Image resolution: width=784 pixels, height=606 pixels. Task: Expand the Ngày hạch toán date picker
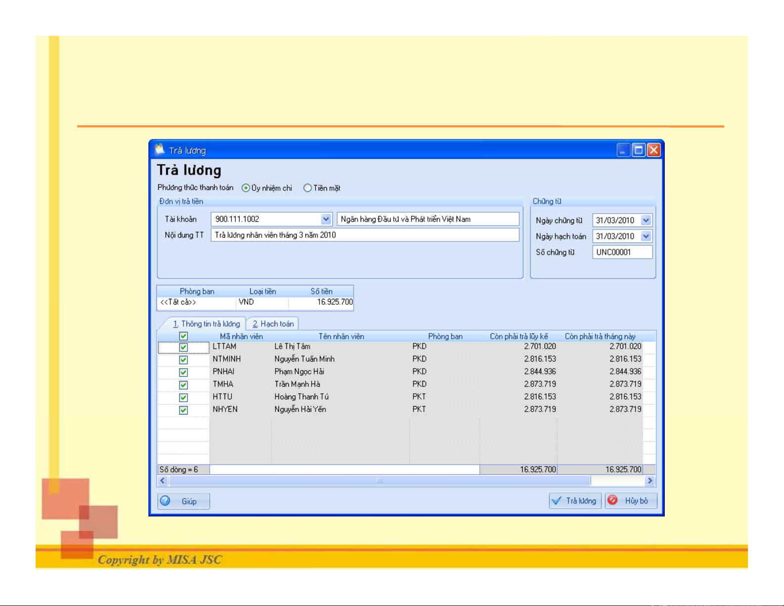(646, 236)
